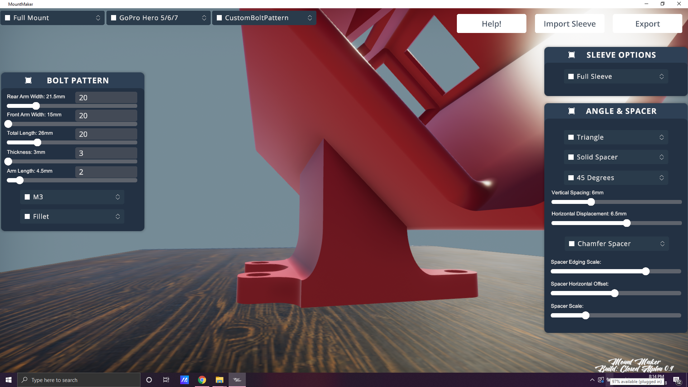
Task: Open the 45 Degrees dropdown
Action: point(616,178)
